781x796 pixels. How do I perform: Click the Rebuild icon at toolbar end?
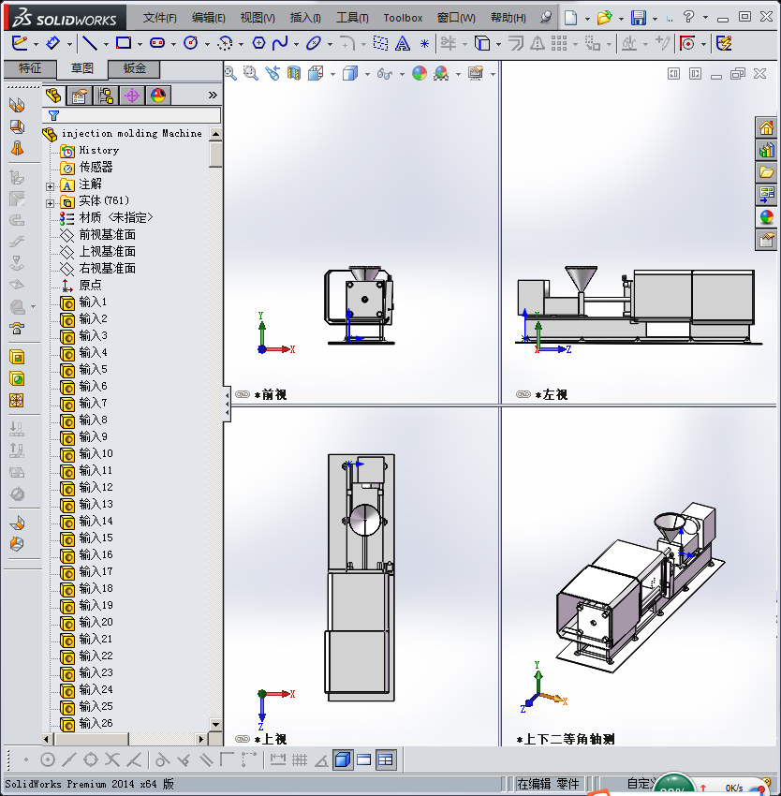[724, 44]
